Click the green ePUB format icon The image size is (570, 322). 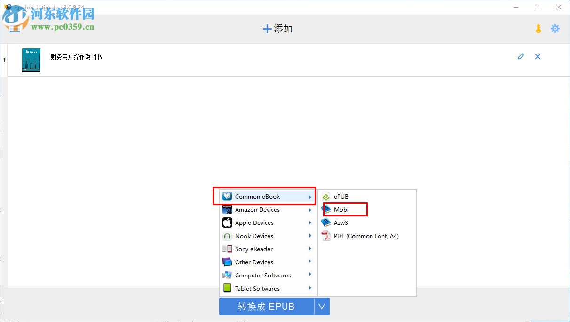[x=326, y=196]
